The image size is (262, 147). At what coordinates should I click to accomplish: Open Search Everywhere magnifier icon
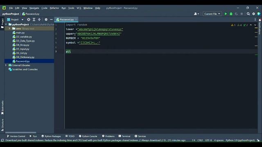click(248, 14)
